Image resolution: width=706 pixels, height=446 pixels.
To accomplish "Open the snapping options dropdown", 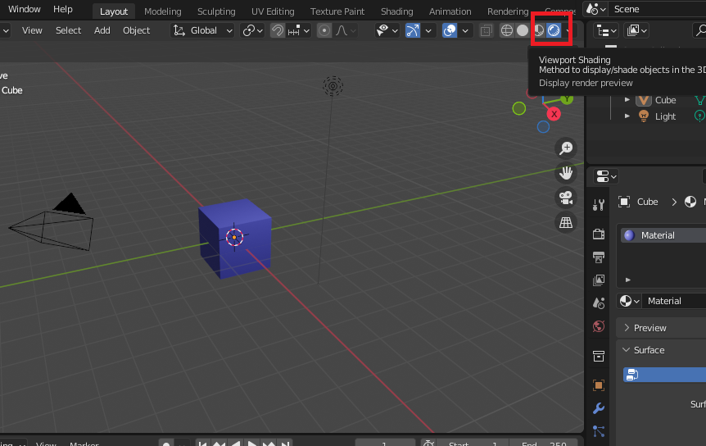I will point(299,30).
